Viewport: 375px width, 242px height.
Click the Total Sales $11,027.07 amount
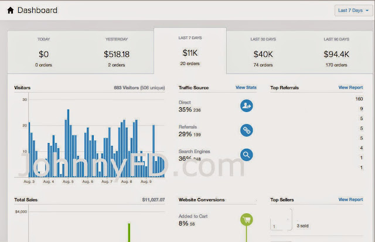tap(154, 200)
